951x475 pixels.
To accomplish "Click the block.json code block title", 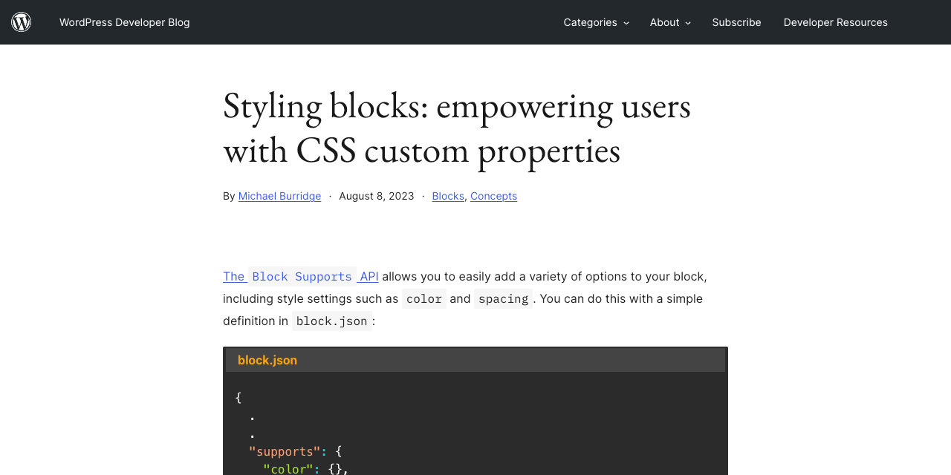I will tap(267, 360).
